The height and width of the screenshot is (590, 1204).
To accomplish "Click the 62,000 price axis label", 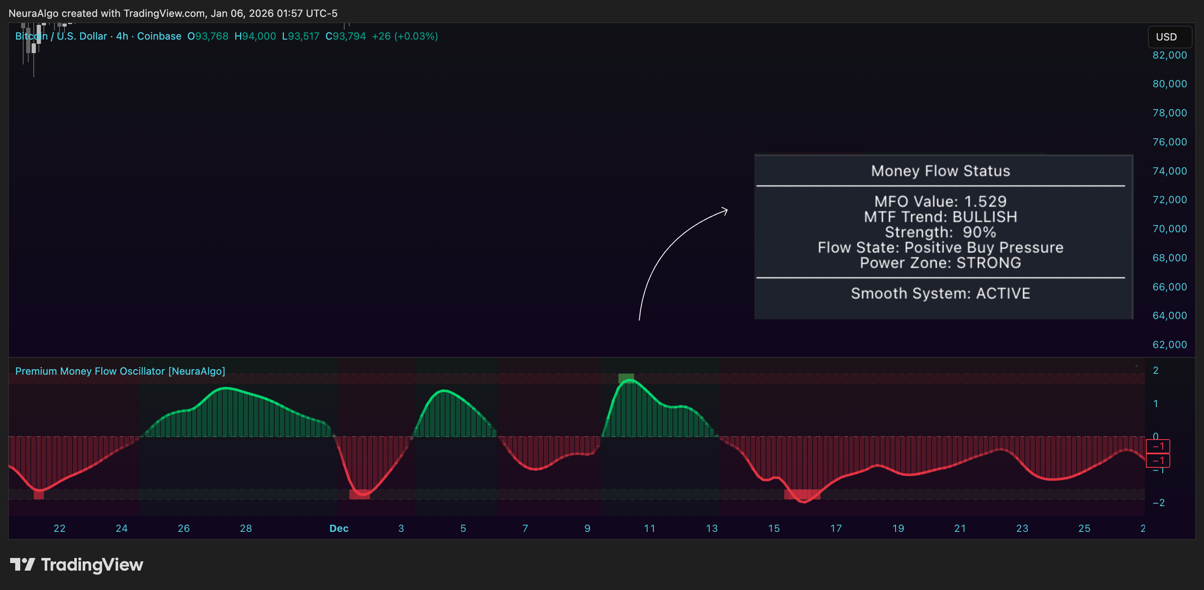I will (x=1169, y=344).
